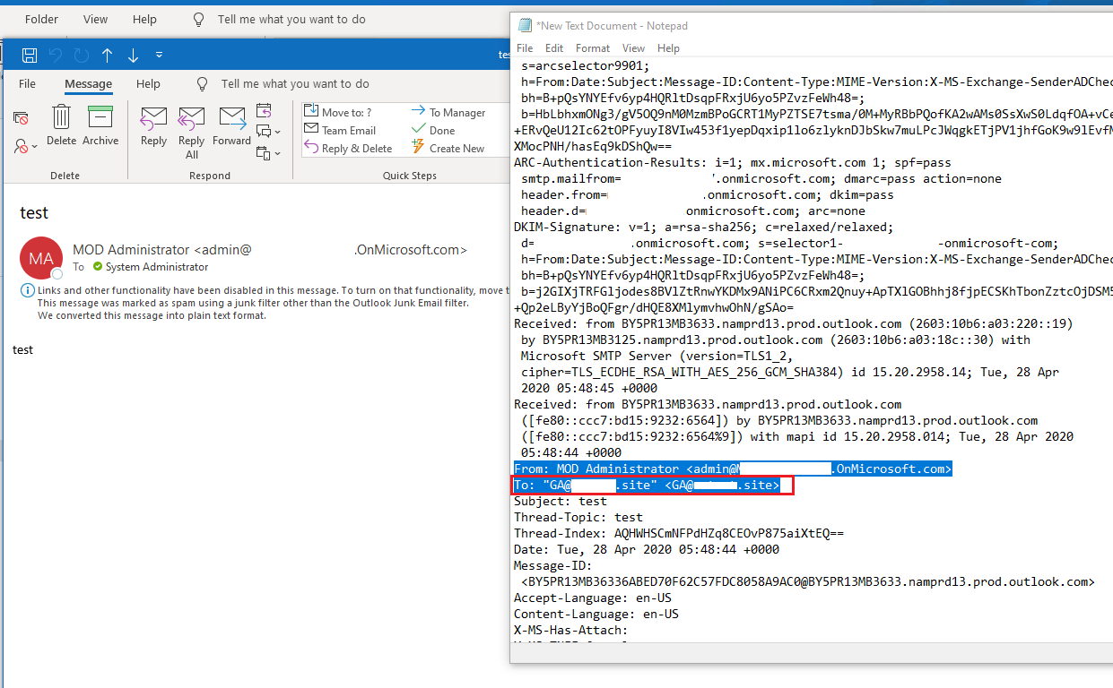Open the Help tab in message window
This screenshot has height=688, width=1113.
pyautogui.click(x=148, y=84)
